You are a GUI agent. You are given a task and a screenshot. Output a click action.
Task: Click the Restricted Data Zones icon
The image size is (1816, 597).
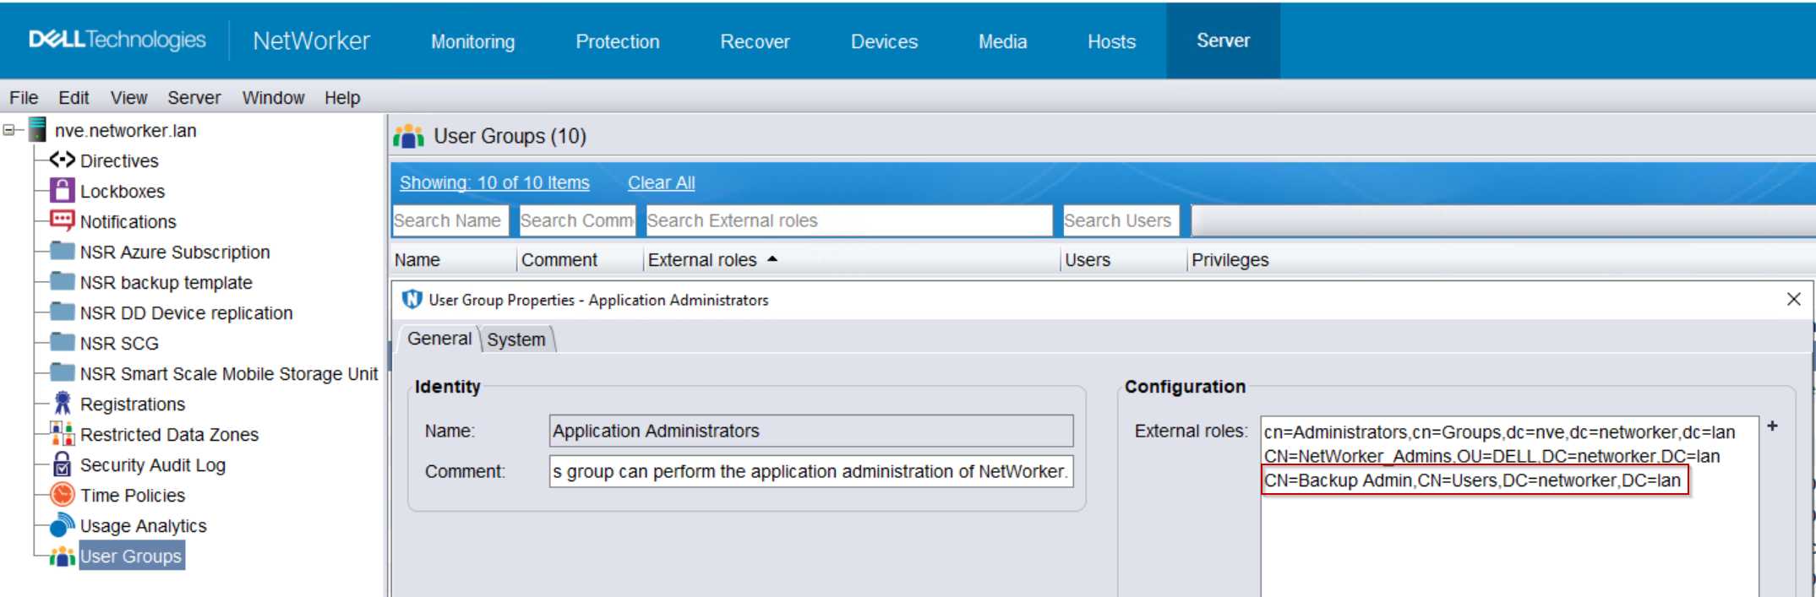point(62,434)
